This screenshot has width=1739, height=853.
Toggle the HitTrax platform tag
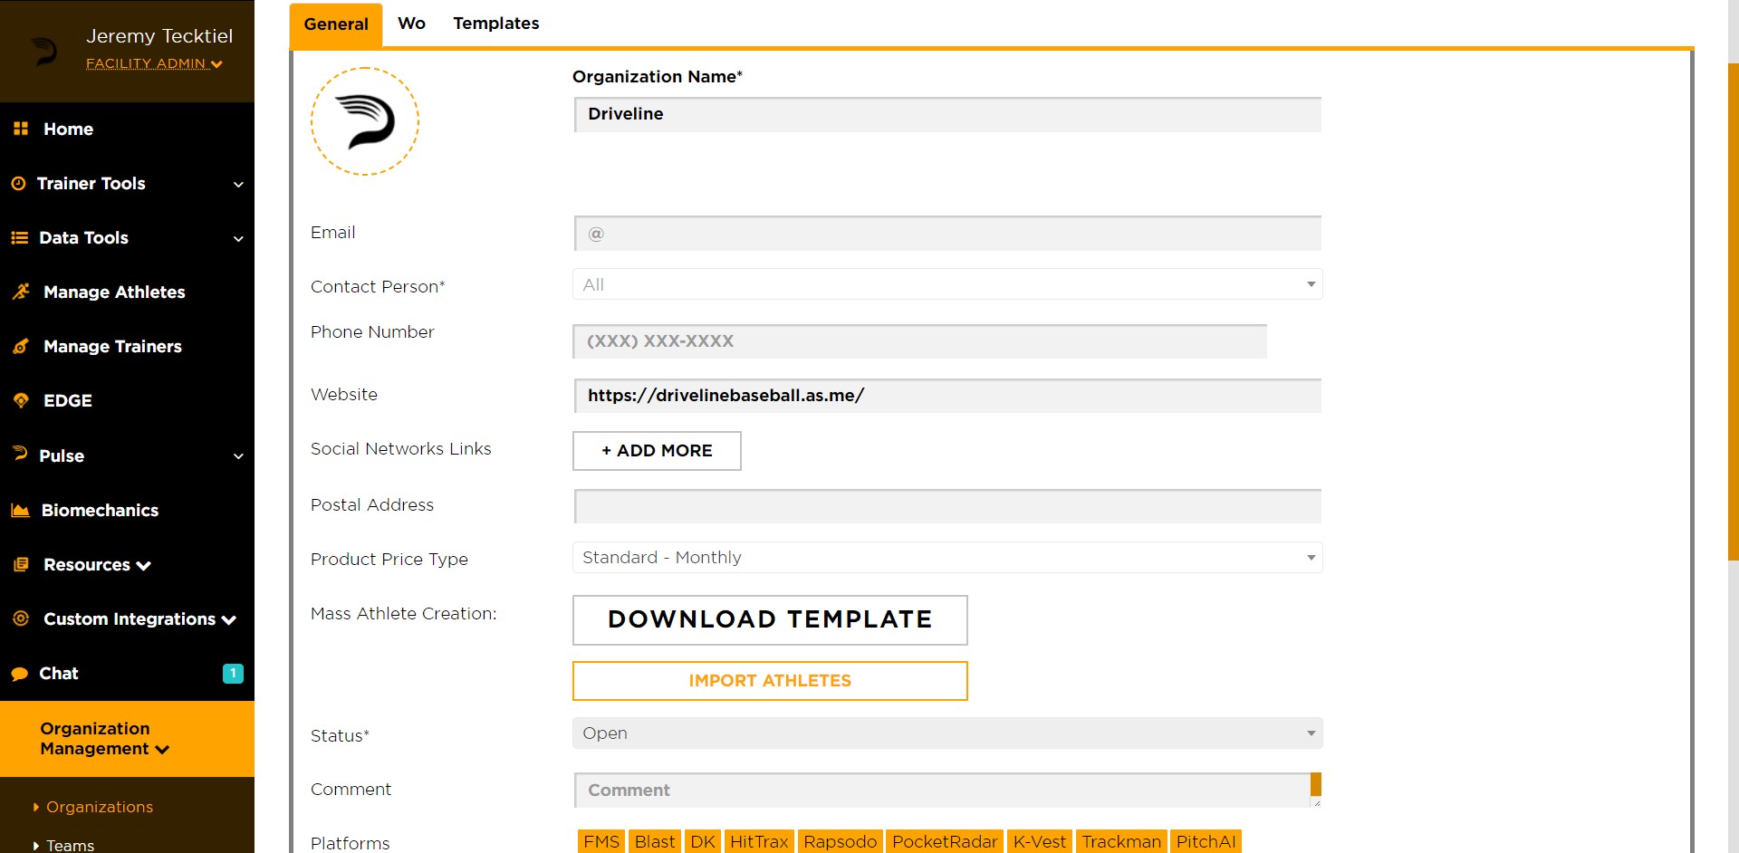(759, 841)
